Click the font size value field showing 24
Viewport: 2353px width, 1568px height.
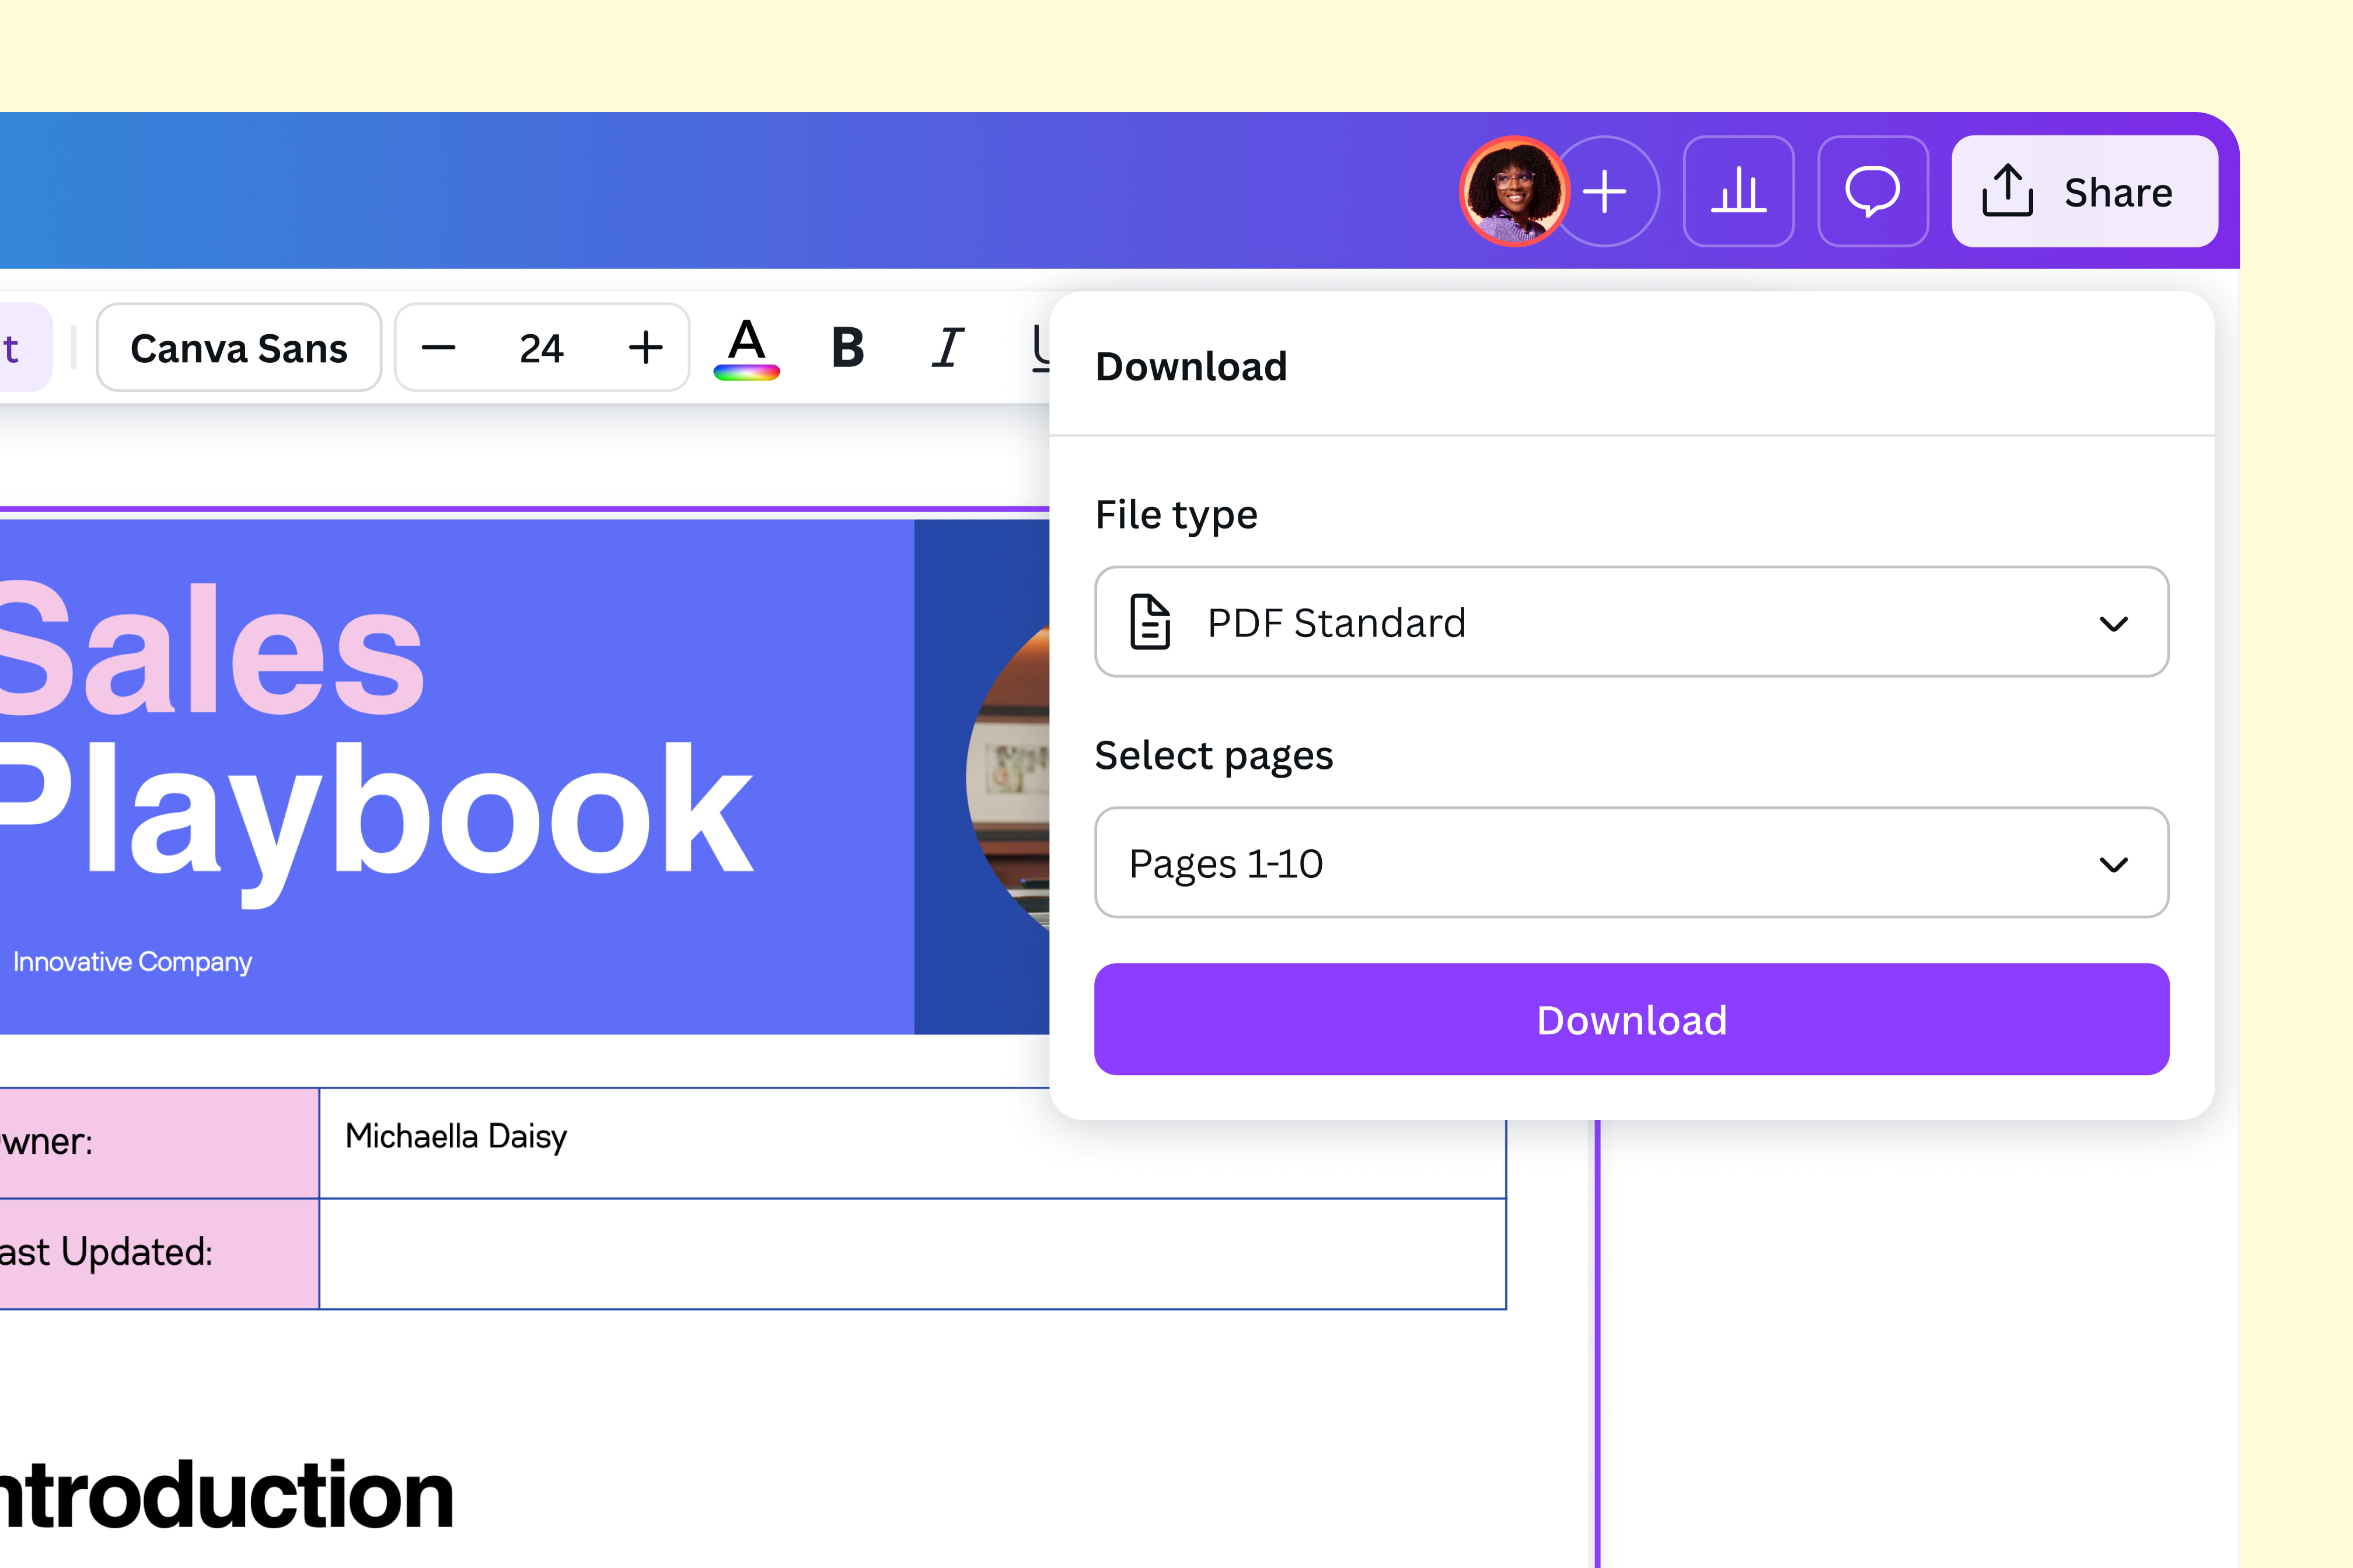(541, 348)
